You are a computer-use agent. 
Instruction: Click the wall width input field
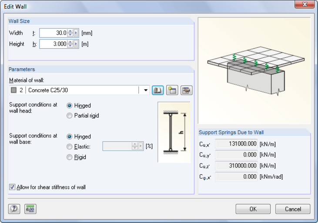click(x=53, y=33)
